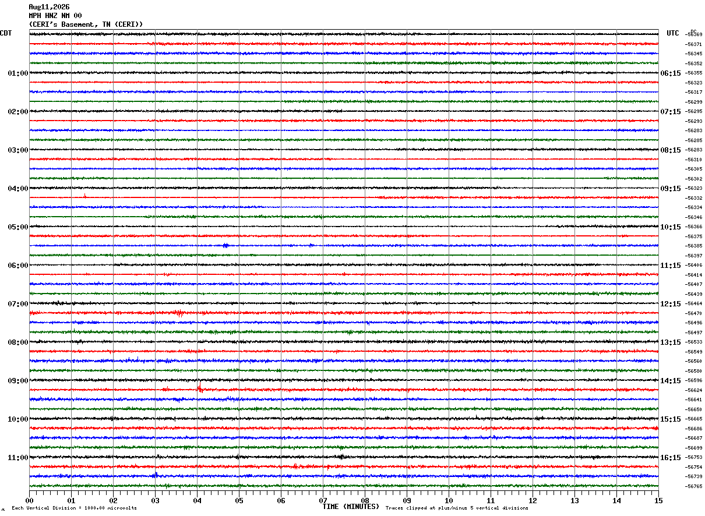This screenshot has width=705, height=516.
Task: Select the 06:15 UTC time label
Action: point(671,73)
